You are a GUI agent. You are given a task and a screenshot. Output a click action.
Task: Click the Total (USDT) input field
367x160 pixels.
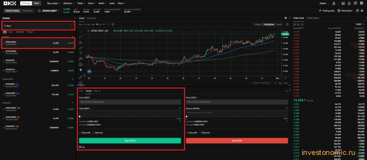pyautogui.click(x=130, y=113)
